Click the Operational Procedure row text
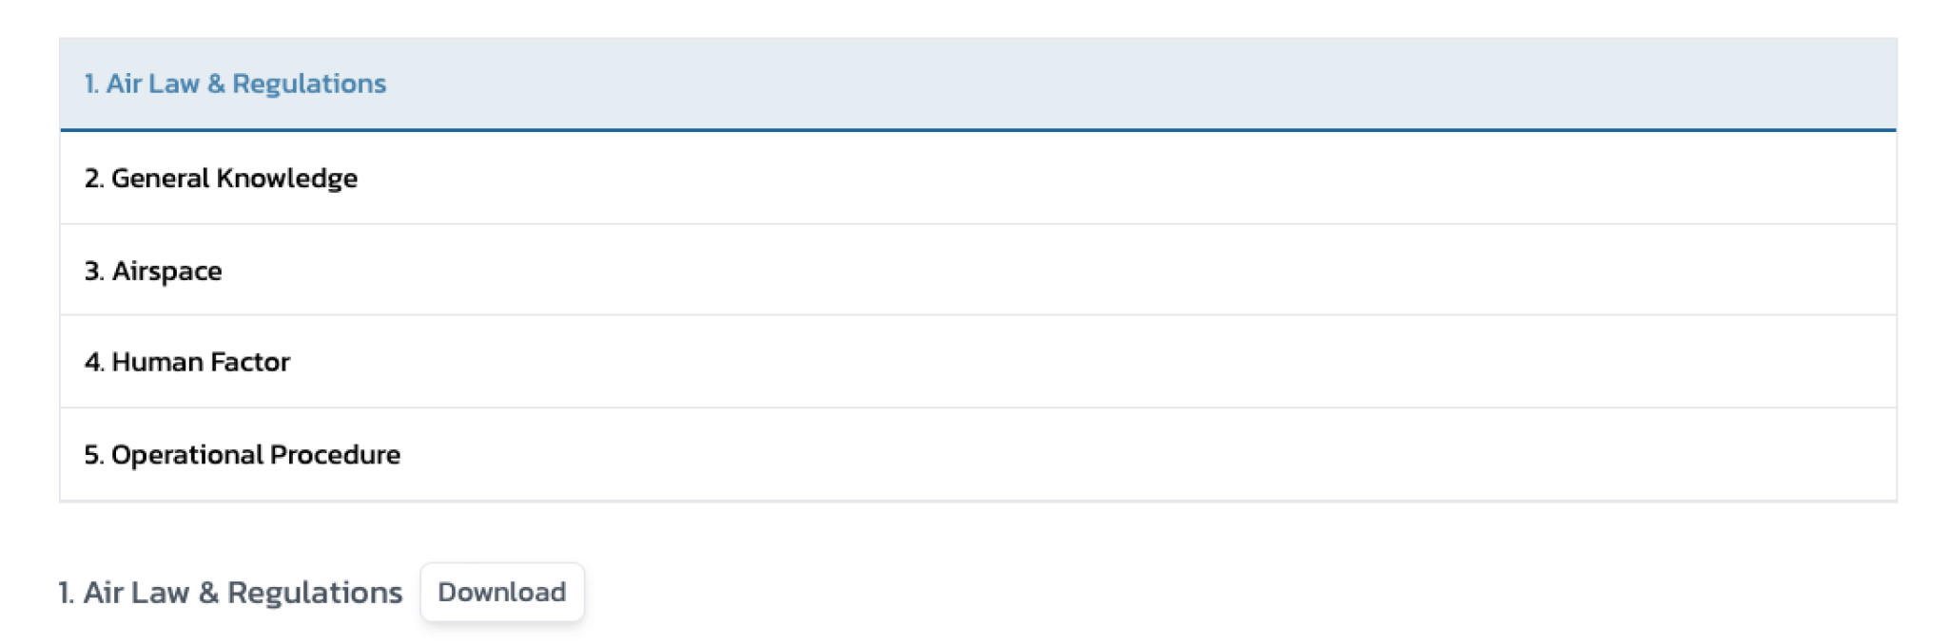1948x644 pixels. [x=243, y=455]
